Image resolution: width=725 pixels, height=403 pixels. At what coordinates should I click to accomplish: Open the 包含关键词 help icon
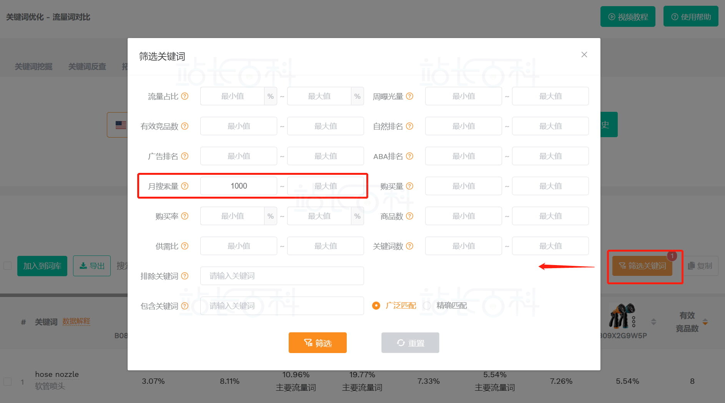point(185,306)
